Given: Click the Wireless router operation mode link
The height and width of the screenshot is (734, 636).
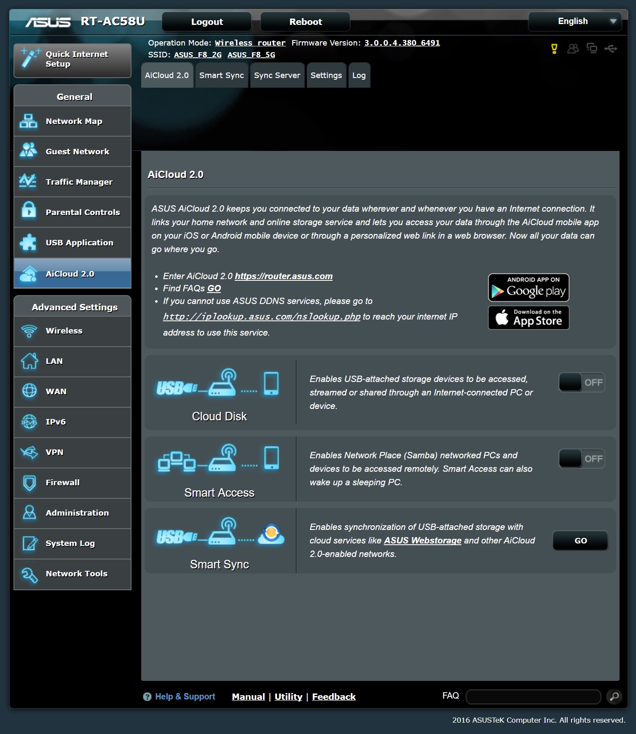Looking at the screenshot, I should (250, 43).
